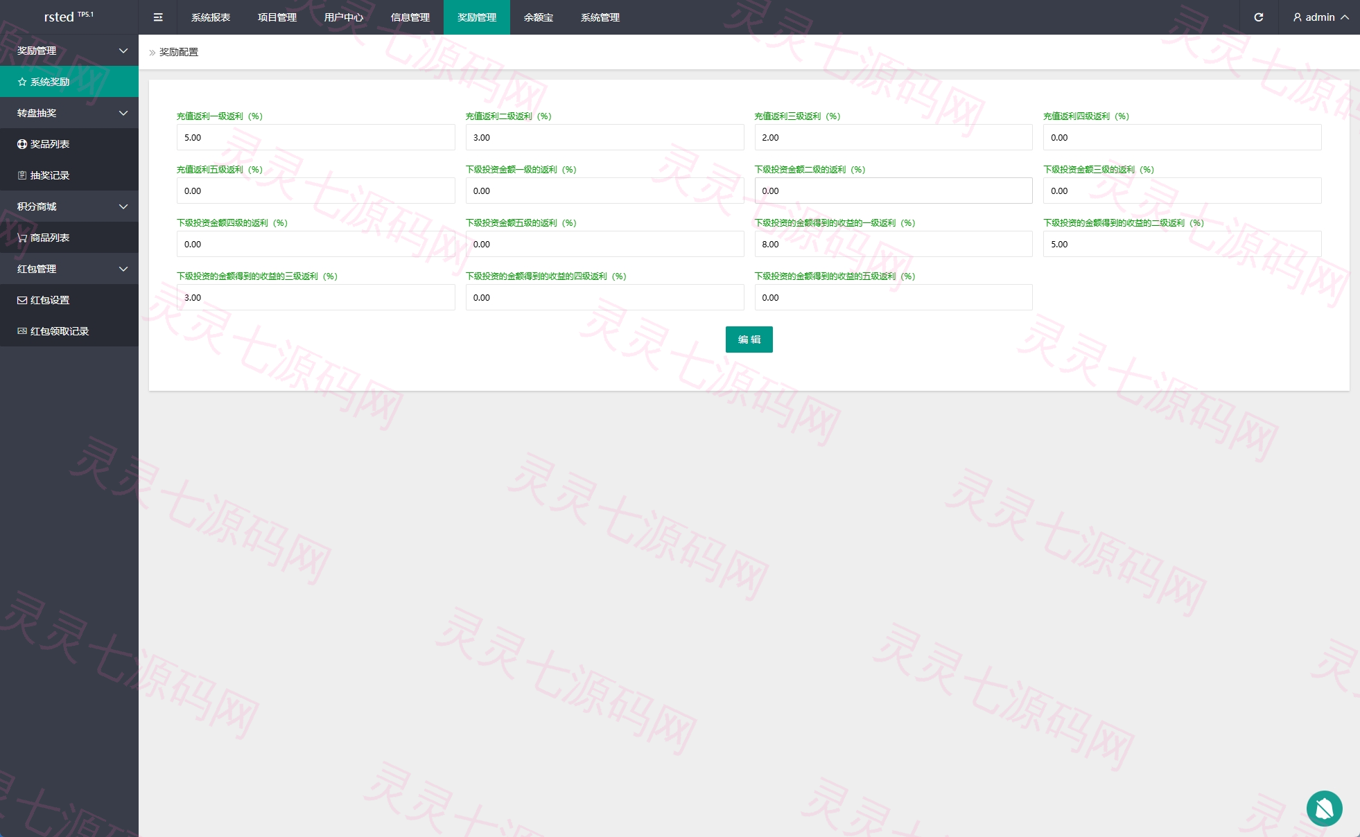The height and width of the screenshot is (837, 1360).
Task: Click the shopping cart icon for 商品列表
Action: pos(22,238)
